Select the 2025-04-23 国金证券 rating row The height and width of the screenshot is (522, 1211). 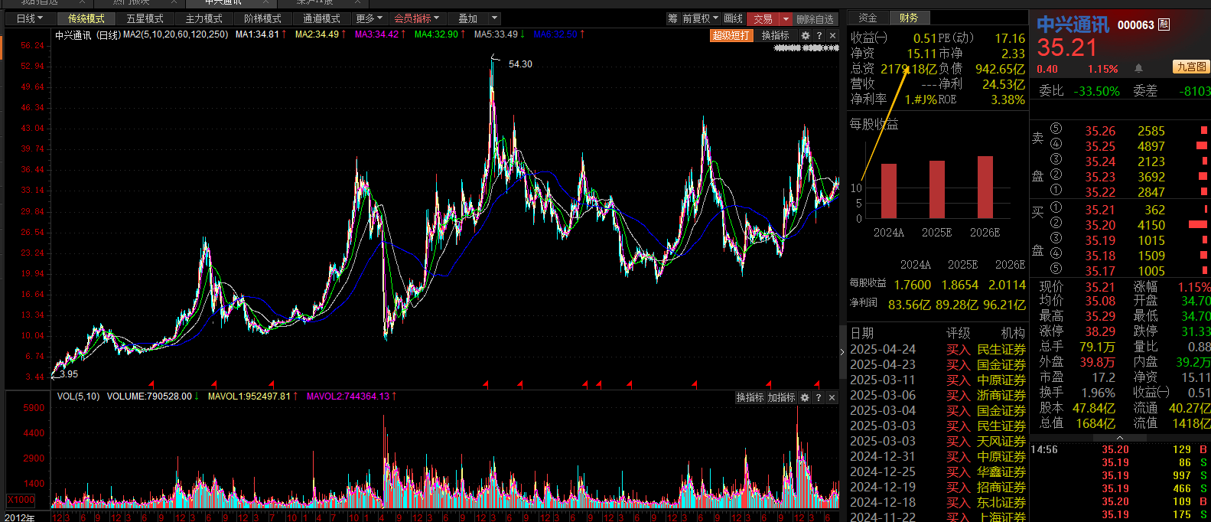point(937,364)
